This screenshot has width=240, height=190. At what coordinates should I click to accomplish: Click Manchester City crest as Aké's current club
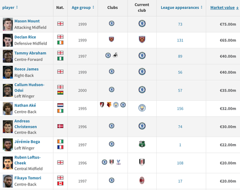click(142, 108)
